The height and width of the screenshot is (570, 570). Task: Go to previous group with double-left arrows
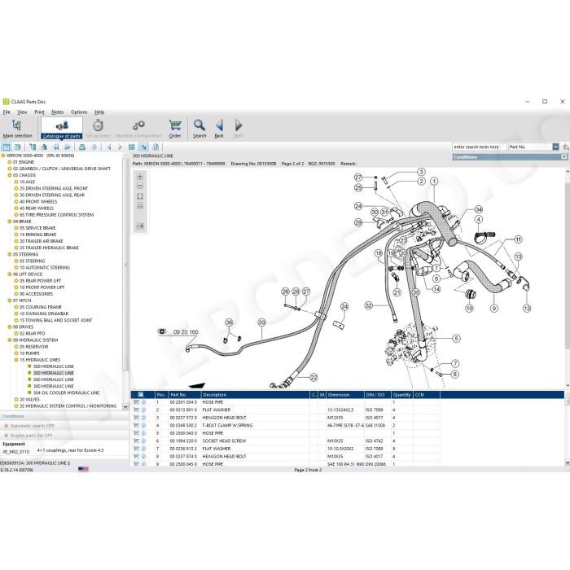click(x=55, y=147)
